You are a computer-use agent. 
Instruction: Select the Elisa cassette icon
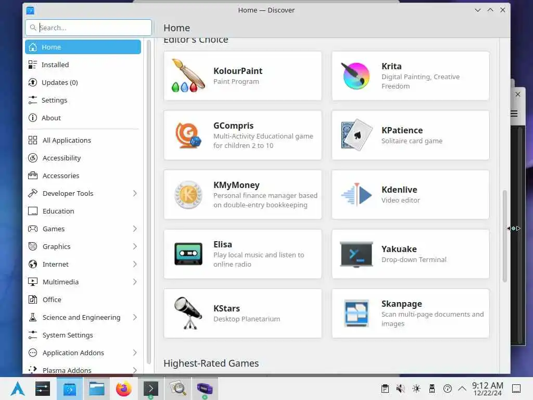188,254
